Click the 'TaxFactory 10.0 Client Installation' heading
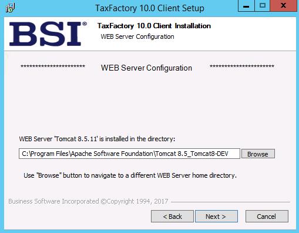Screen dimensions: 299x233 (154, 26)
